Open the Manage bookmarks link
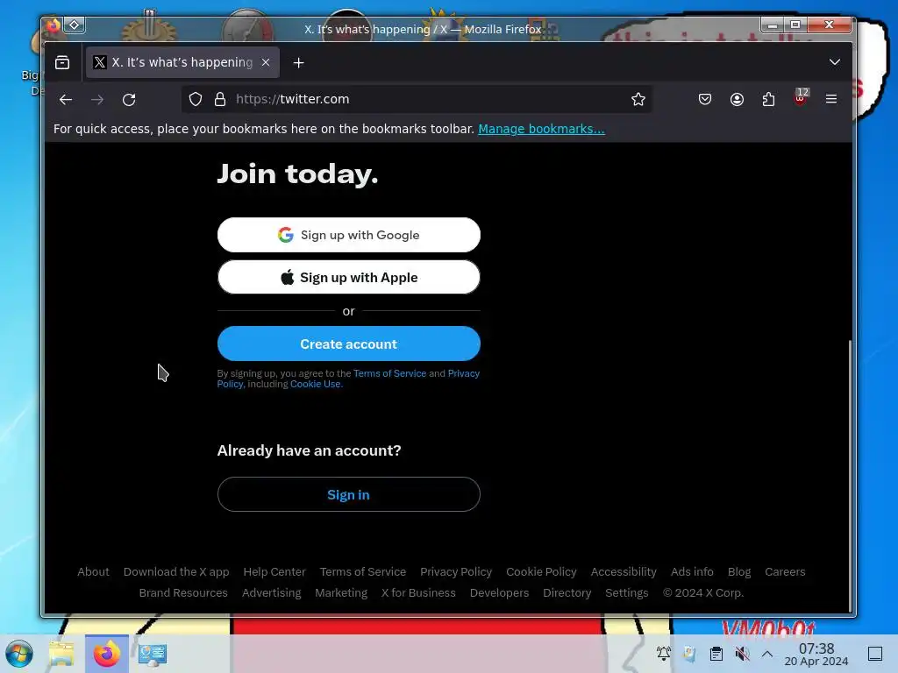The height and width of the screenshot is (673, 898). (541, 129)
